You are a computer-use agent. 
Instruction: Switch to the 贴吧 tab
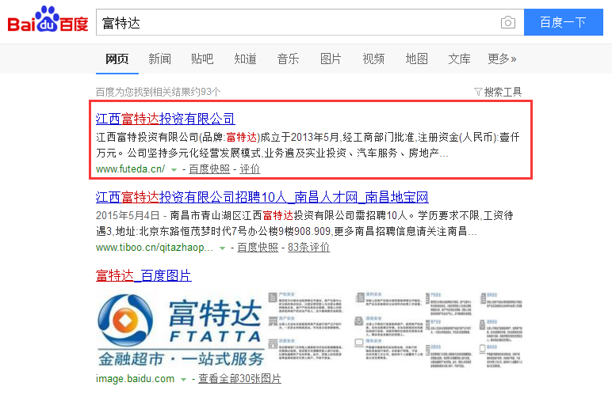(x=202, y=59)
